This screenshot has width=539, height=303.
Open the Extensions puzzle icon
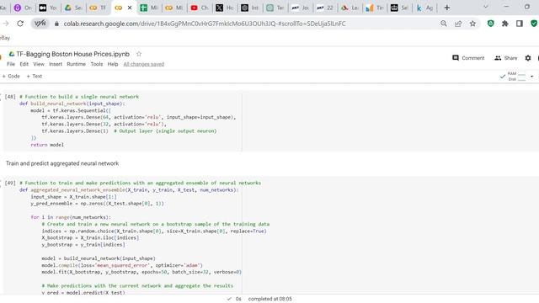(505, 24)
